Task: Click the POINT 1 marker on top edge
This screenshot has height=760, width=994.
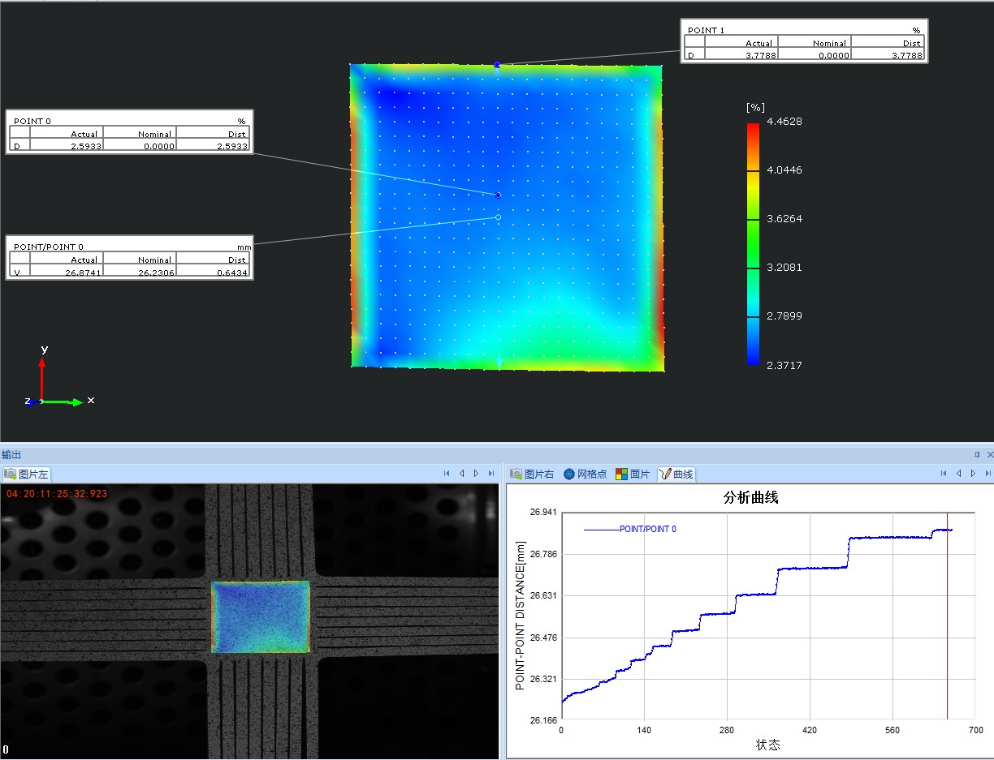Action: [x=497, y=64]
